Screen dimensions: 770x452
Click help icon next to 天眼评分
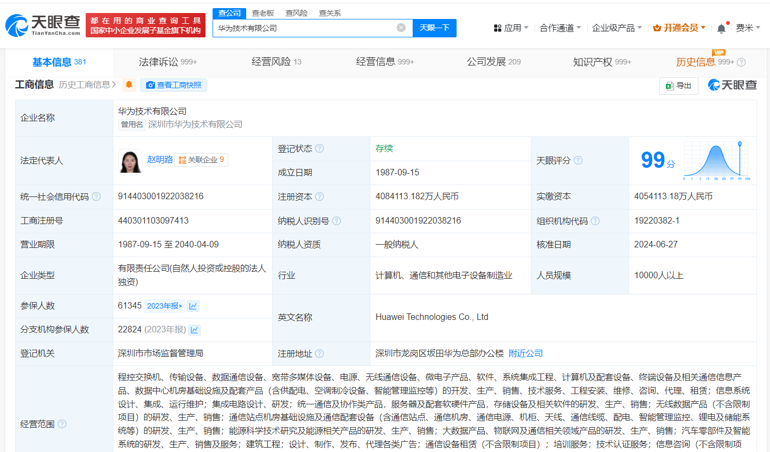578,161
